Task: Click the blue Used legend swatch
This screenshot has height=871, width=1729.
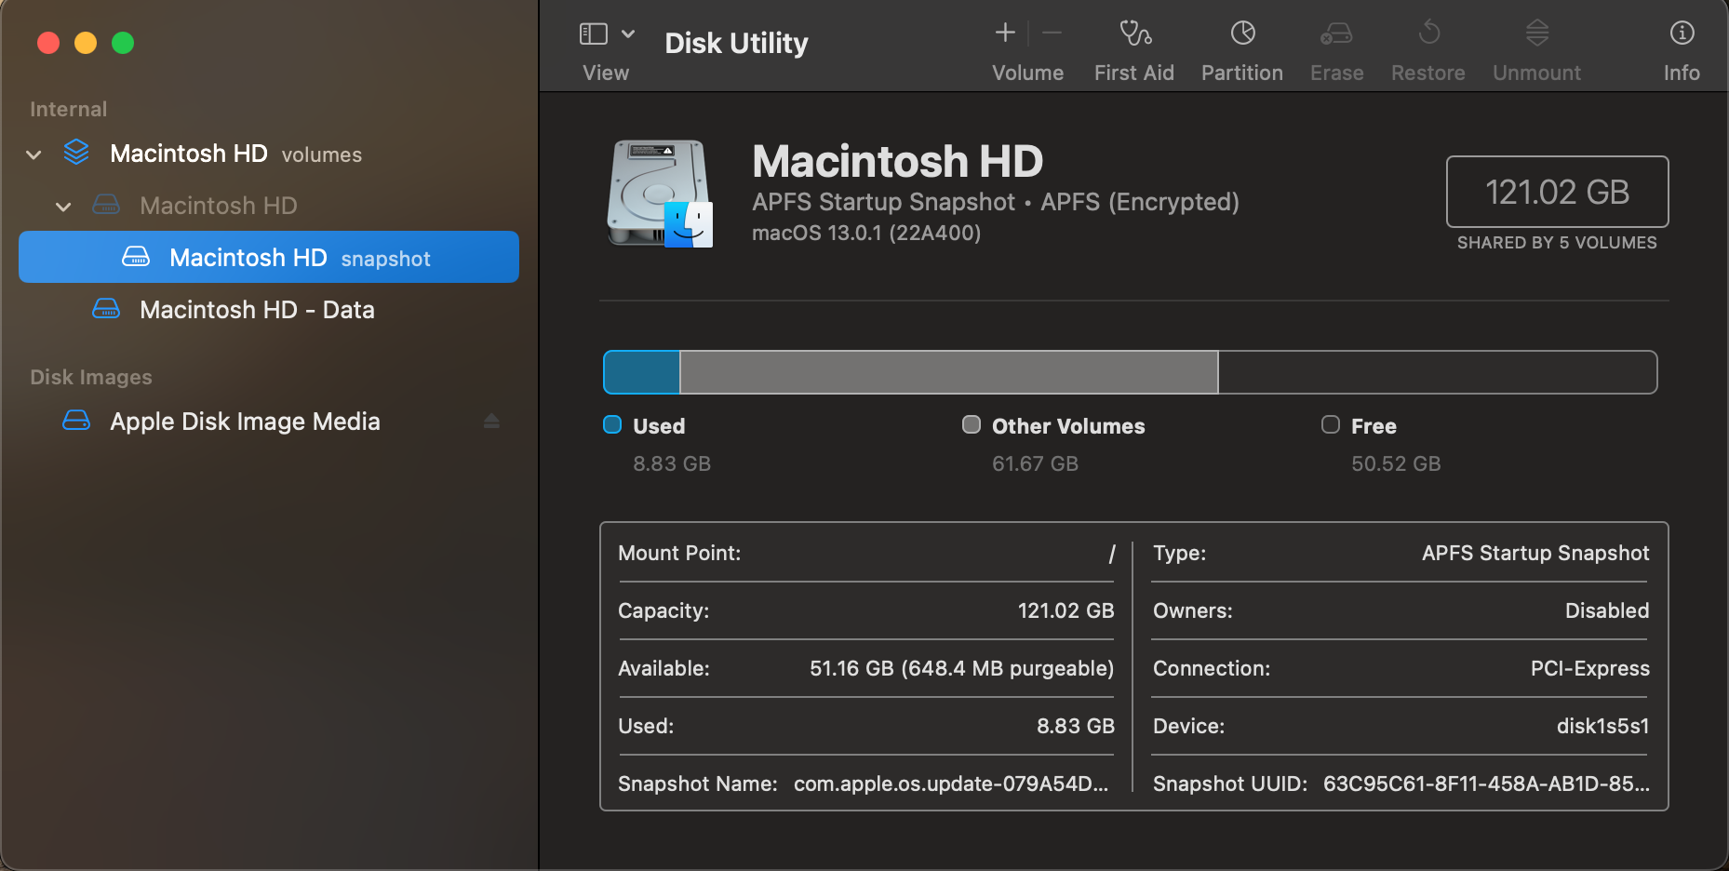Action: (x=612, y=425)
